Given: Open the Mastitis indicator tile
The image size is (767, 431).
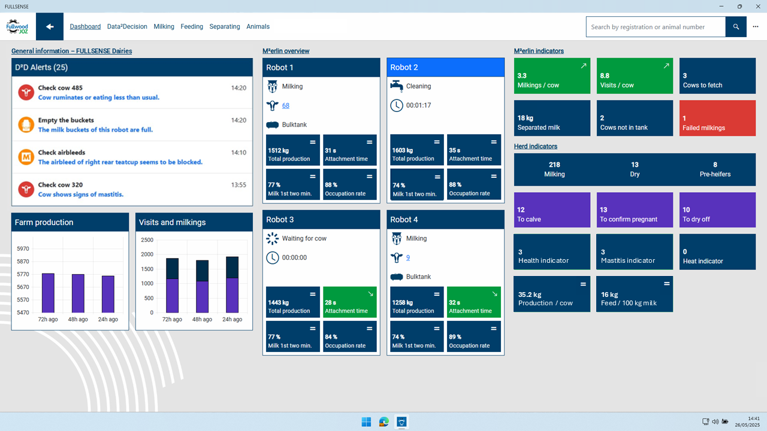Looking at the screenshot, I should coord(635,251).
